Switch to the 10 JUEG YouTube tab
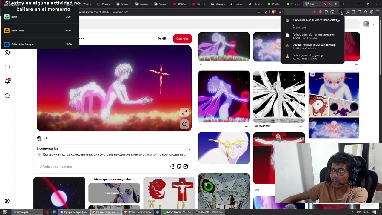382x215 pixels. (180, 4)
